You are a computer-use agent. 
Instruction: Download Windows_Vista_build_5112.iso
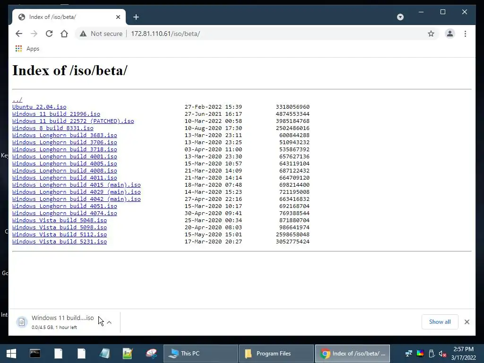pyautogui.click(x=60, y=234)
